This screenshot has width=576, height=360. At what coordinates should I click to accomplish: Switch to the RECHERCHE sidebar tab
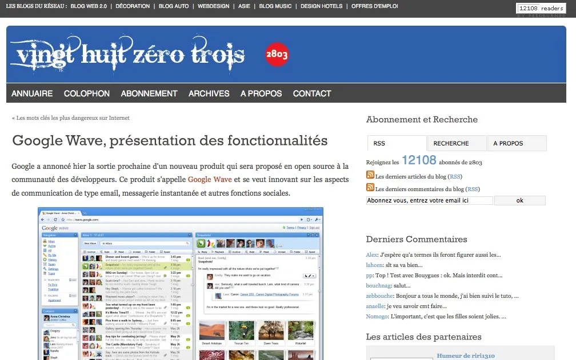(457, 143)
